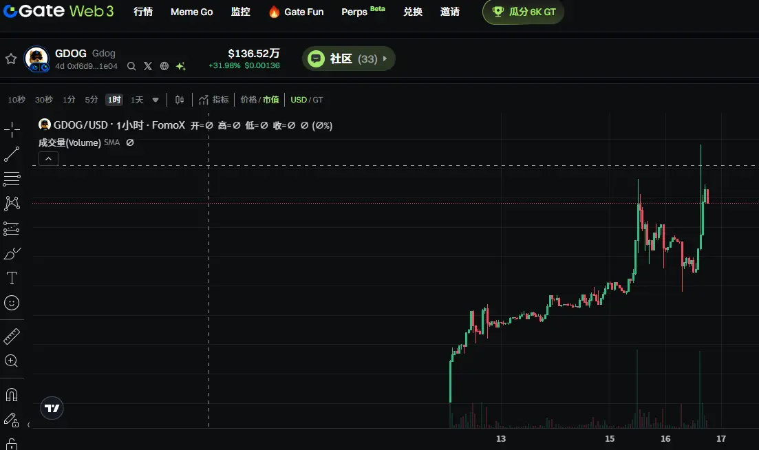Screen dimensions: 759x450
Task: Collapse the indicator legend with chevron
Action: point(48,159)
